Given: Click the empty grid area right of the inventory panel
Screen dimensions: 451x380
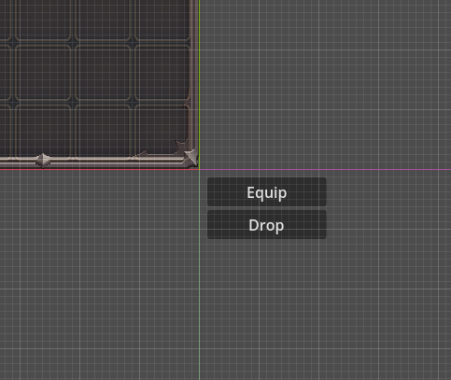Looking at the screenshot, I should coord(325,84).
